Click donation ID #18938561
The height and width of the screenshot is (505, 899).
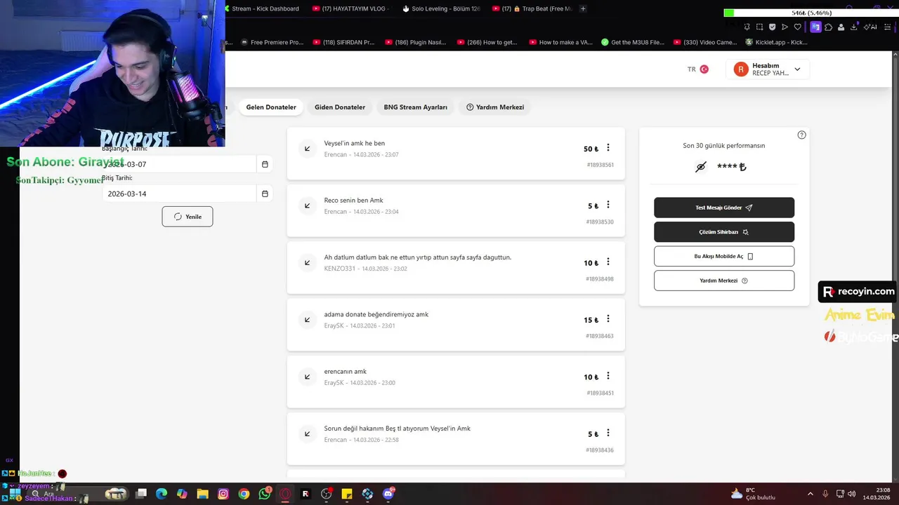tap(600, 165)
